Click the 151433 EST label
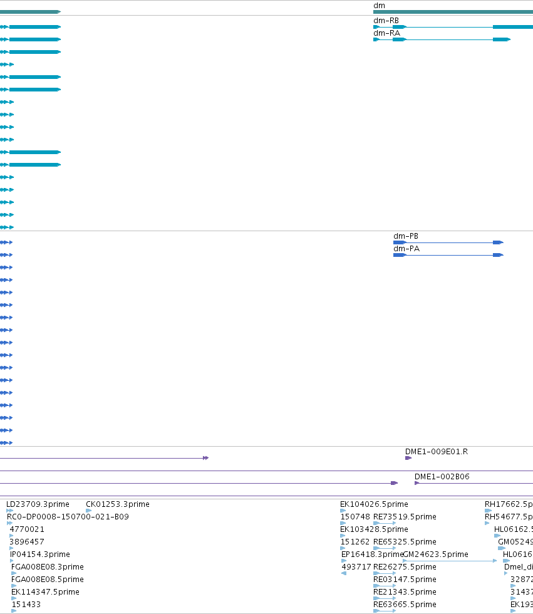 coord(26,604)
